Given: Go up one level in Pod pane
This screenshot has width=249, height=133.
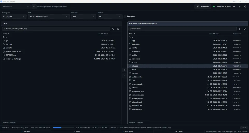Looking at the screenshot, I should (x=239, y=29).
